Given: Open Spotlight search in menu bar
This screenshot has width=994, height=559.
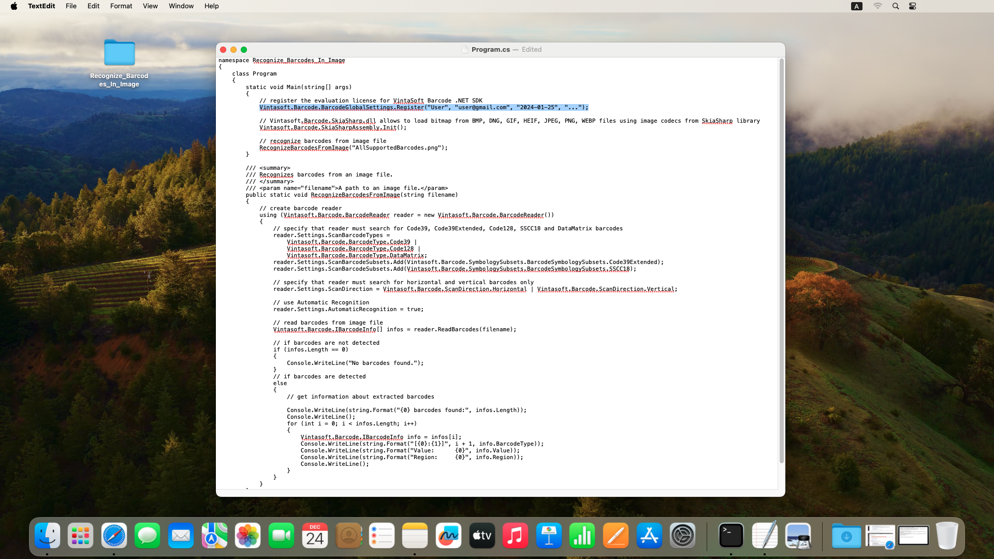Looking at the screenshot, I should click(896, 6).
